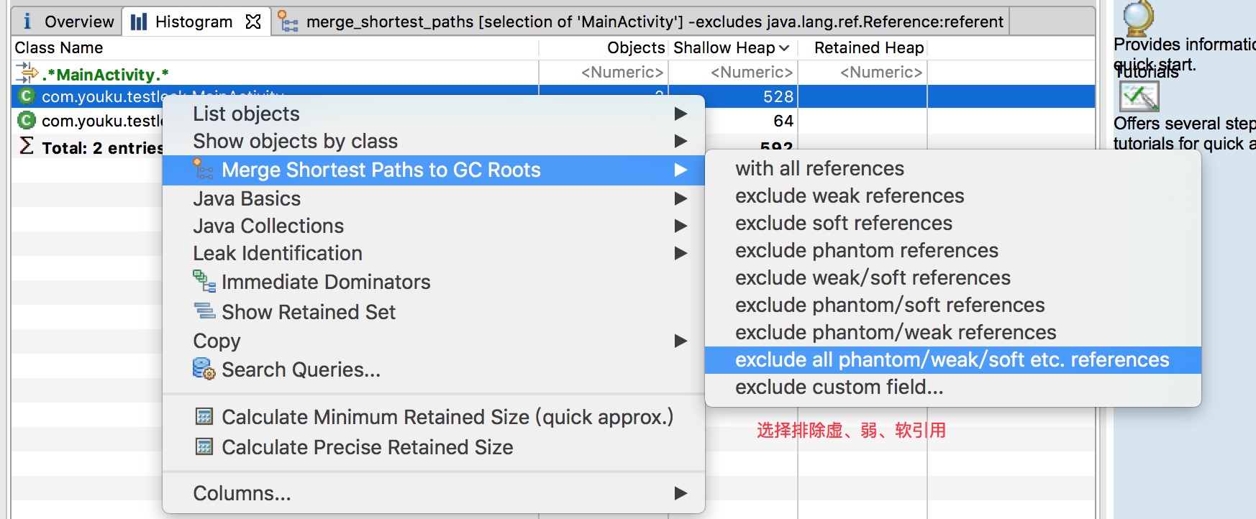Image resolution: width=1256 pixels, height=519 pixels.
Task: Click the sigma icon in the Total row
Action: [27, 146]
